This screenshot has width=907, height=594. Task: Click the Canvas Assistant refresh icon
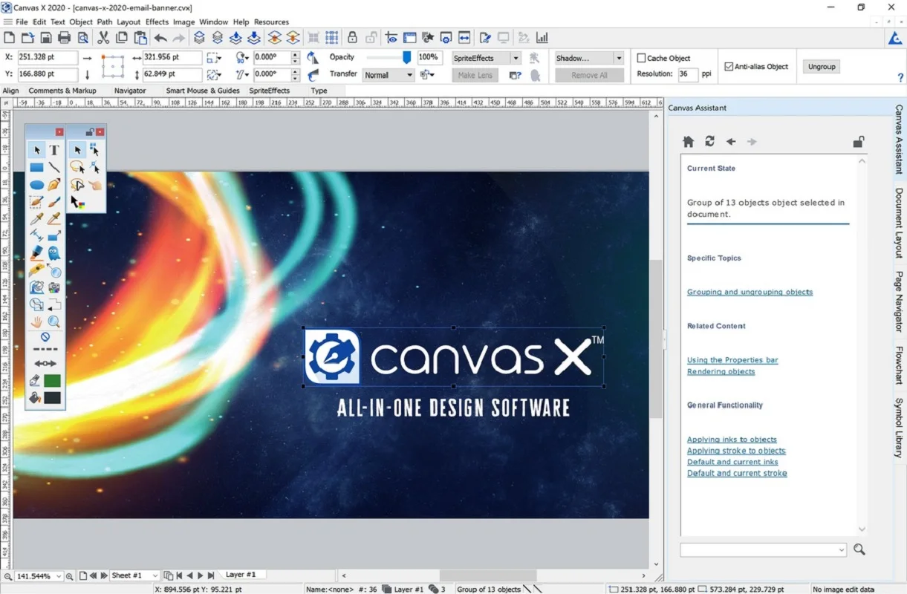710,141
